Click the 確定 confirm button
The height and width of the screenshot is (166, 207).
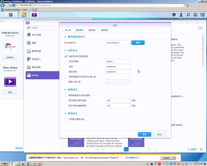[x=144, y=134]
